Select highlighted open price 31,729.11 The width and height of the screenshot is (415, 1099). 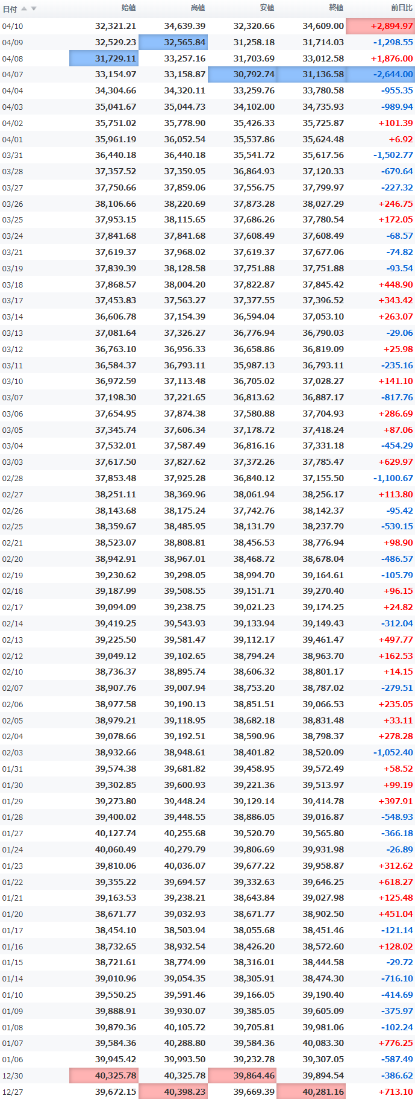click(x=104, y=58)
